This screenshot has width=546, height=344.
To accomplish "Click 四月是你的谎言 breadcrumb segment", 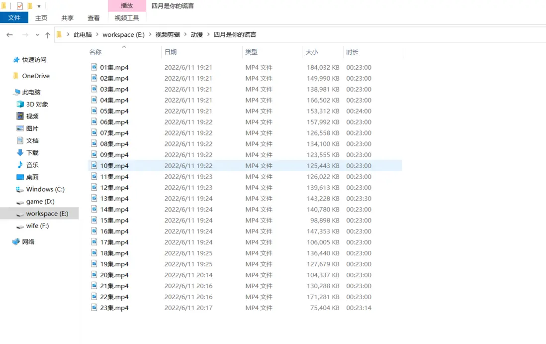I will (235, 34).
